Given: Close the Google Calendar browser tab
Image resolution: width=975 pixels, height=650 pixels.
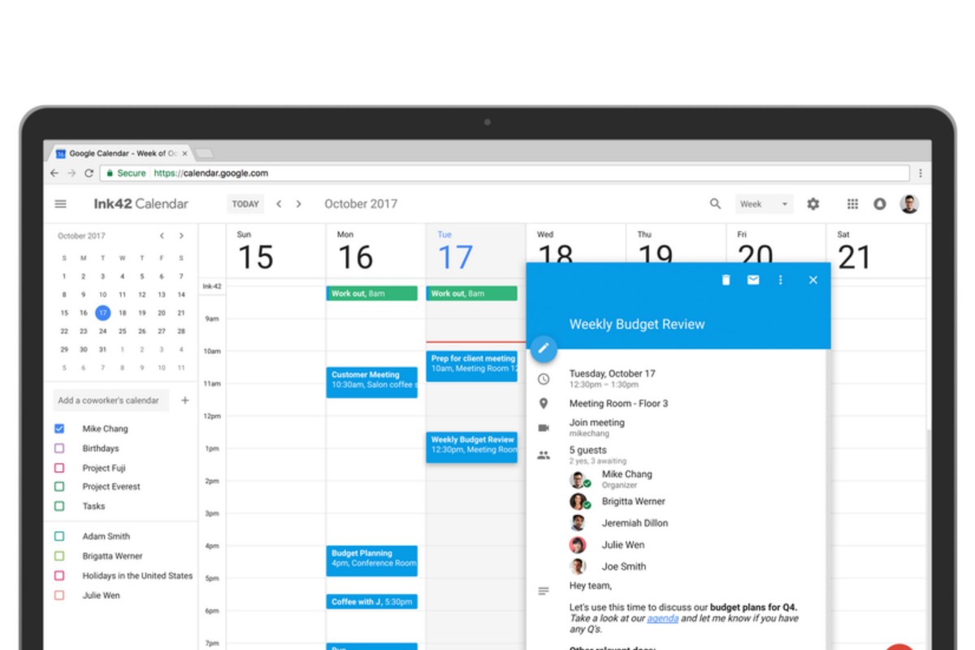Looking at the screenshot, I should (x=184, y=153).
